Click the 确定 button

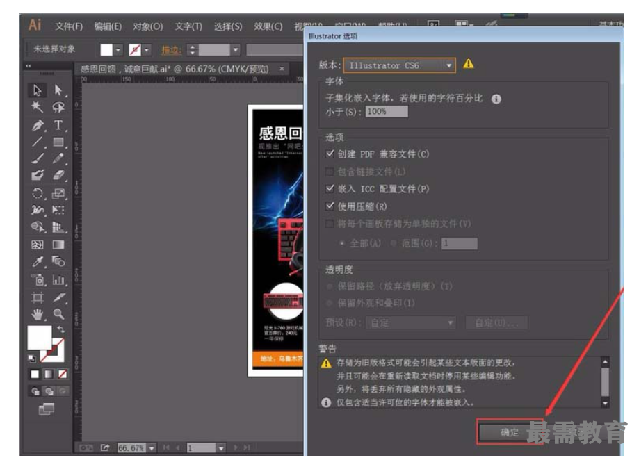point(510,432)
